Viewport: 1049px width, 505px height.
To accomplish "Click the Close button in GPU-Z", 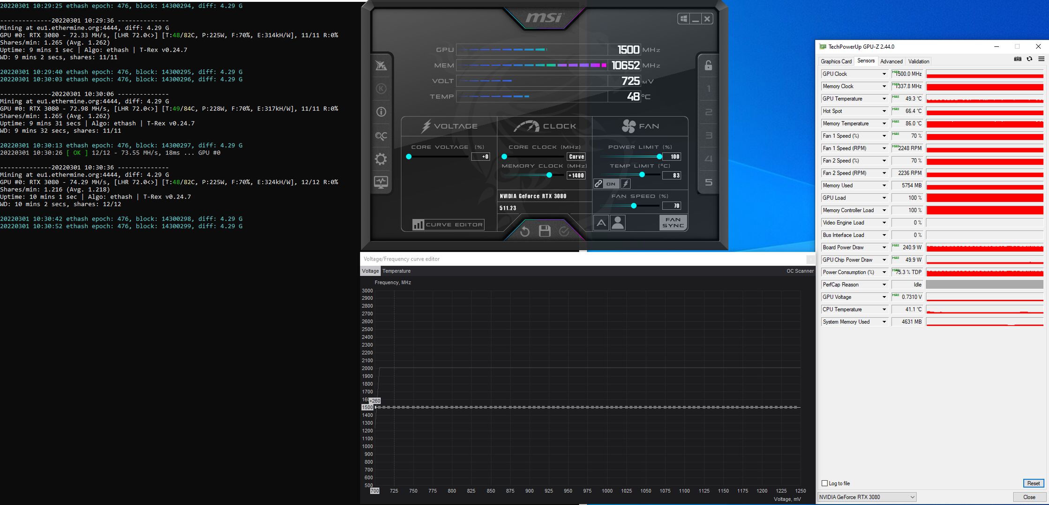I will [x=1029, y=497].
